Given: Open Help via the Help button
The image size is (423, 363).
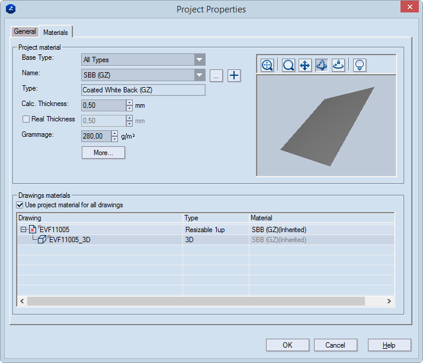Looking at the screenshot, I should point(389,345).
